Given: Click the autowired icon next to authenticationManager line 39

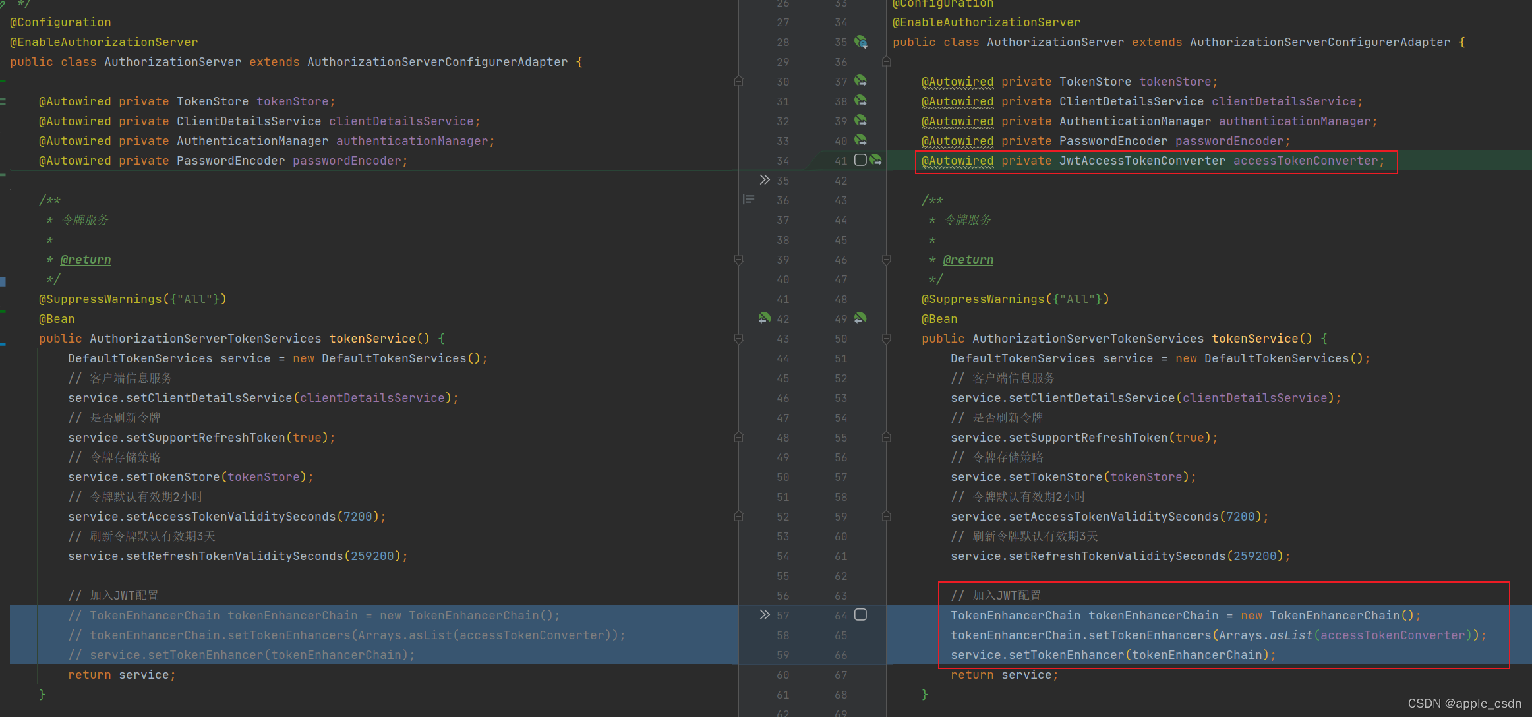Looking at the screenshot, I should click(861, 121).
